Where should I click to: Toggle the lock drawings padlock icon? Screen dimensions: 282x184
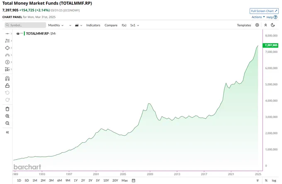coord(7,86)
